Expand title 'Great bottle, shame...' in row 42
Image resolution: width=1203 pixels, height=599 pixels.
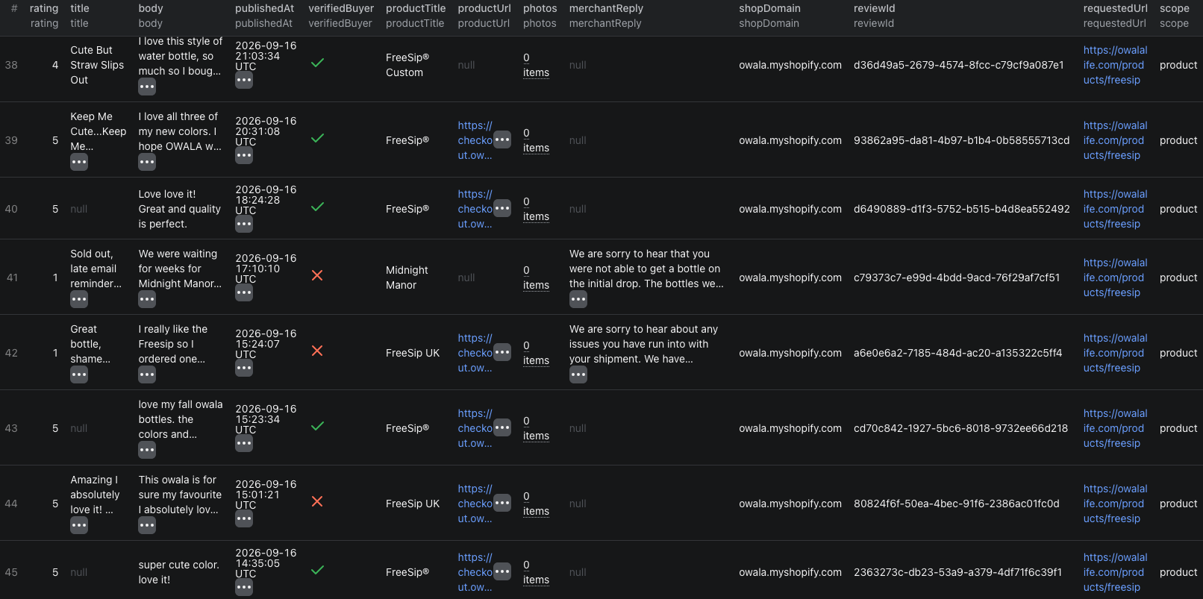click(x=79, y=374)
